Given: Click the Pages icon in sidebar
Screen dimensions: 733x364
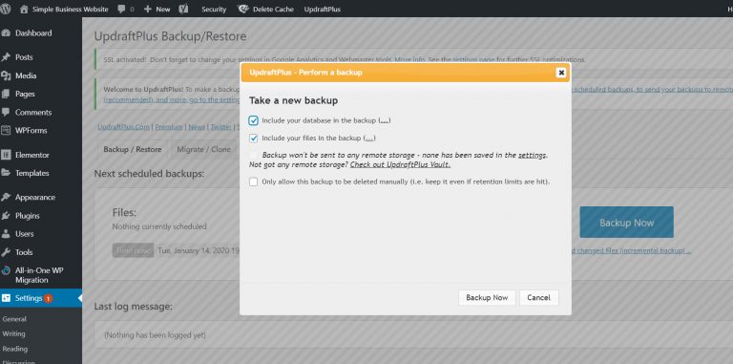Looking at the screenshot, I should click(x=6, y=94).
